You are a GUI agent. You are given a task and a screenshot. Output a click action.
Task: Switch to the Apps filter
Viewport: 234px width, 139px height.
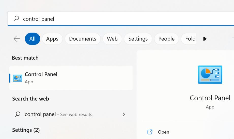coord(52,39)
